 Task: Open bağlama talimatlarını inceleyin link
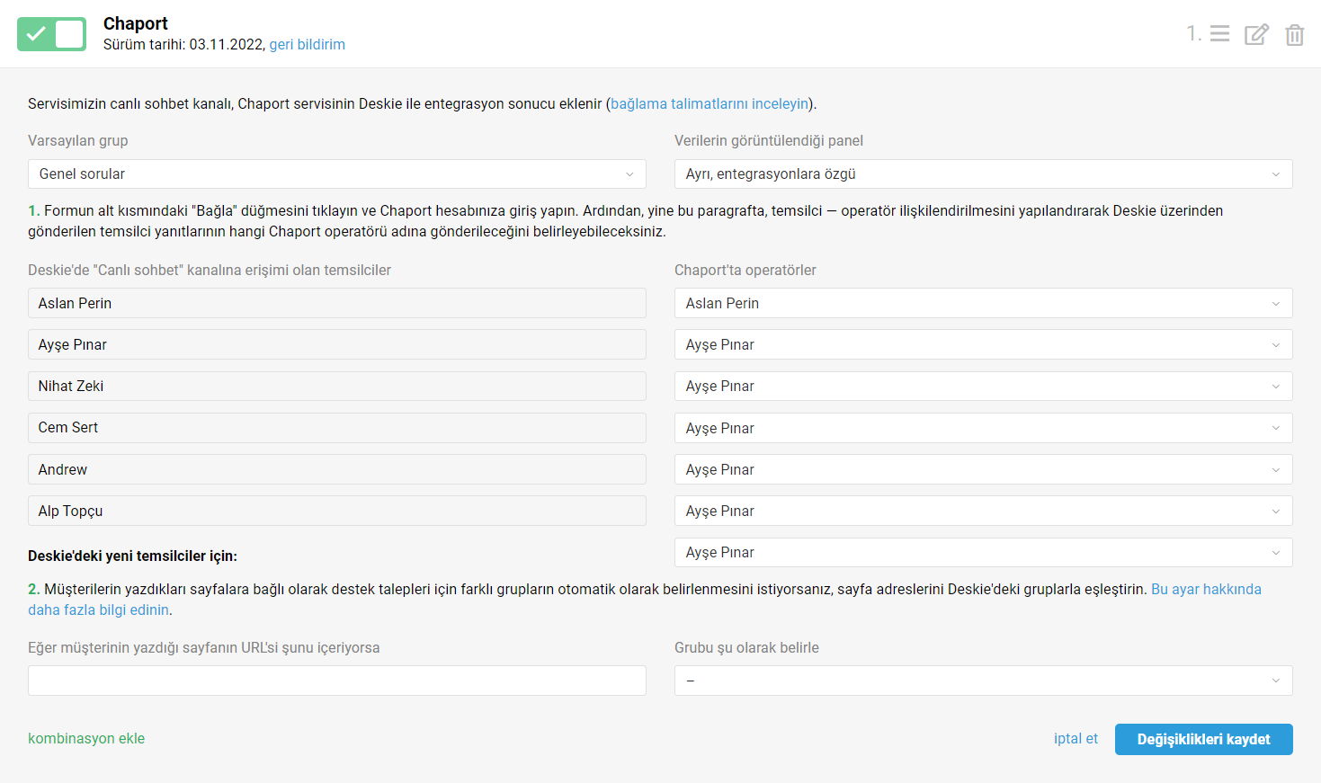point(710,103)
